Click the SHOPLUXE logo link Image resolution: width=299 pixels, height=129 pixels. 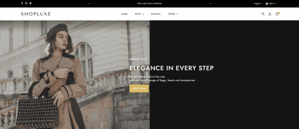tap(36, 14)
